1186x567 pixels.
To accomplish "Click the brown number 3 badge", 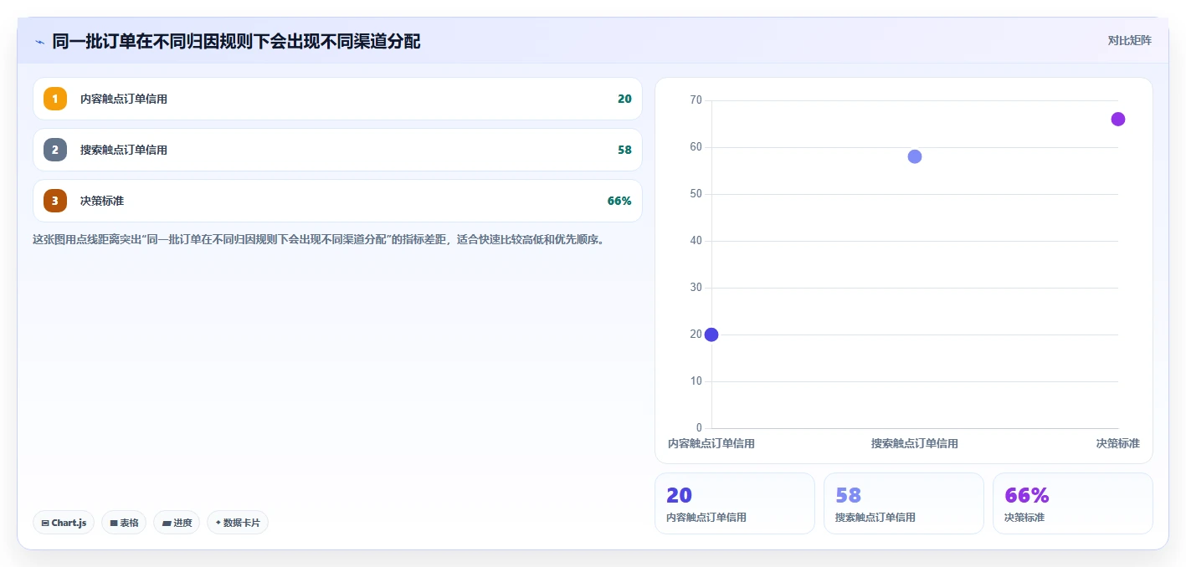I will (x=55, y=201).
